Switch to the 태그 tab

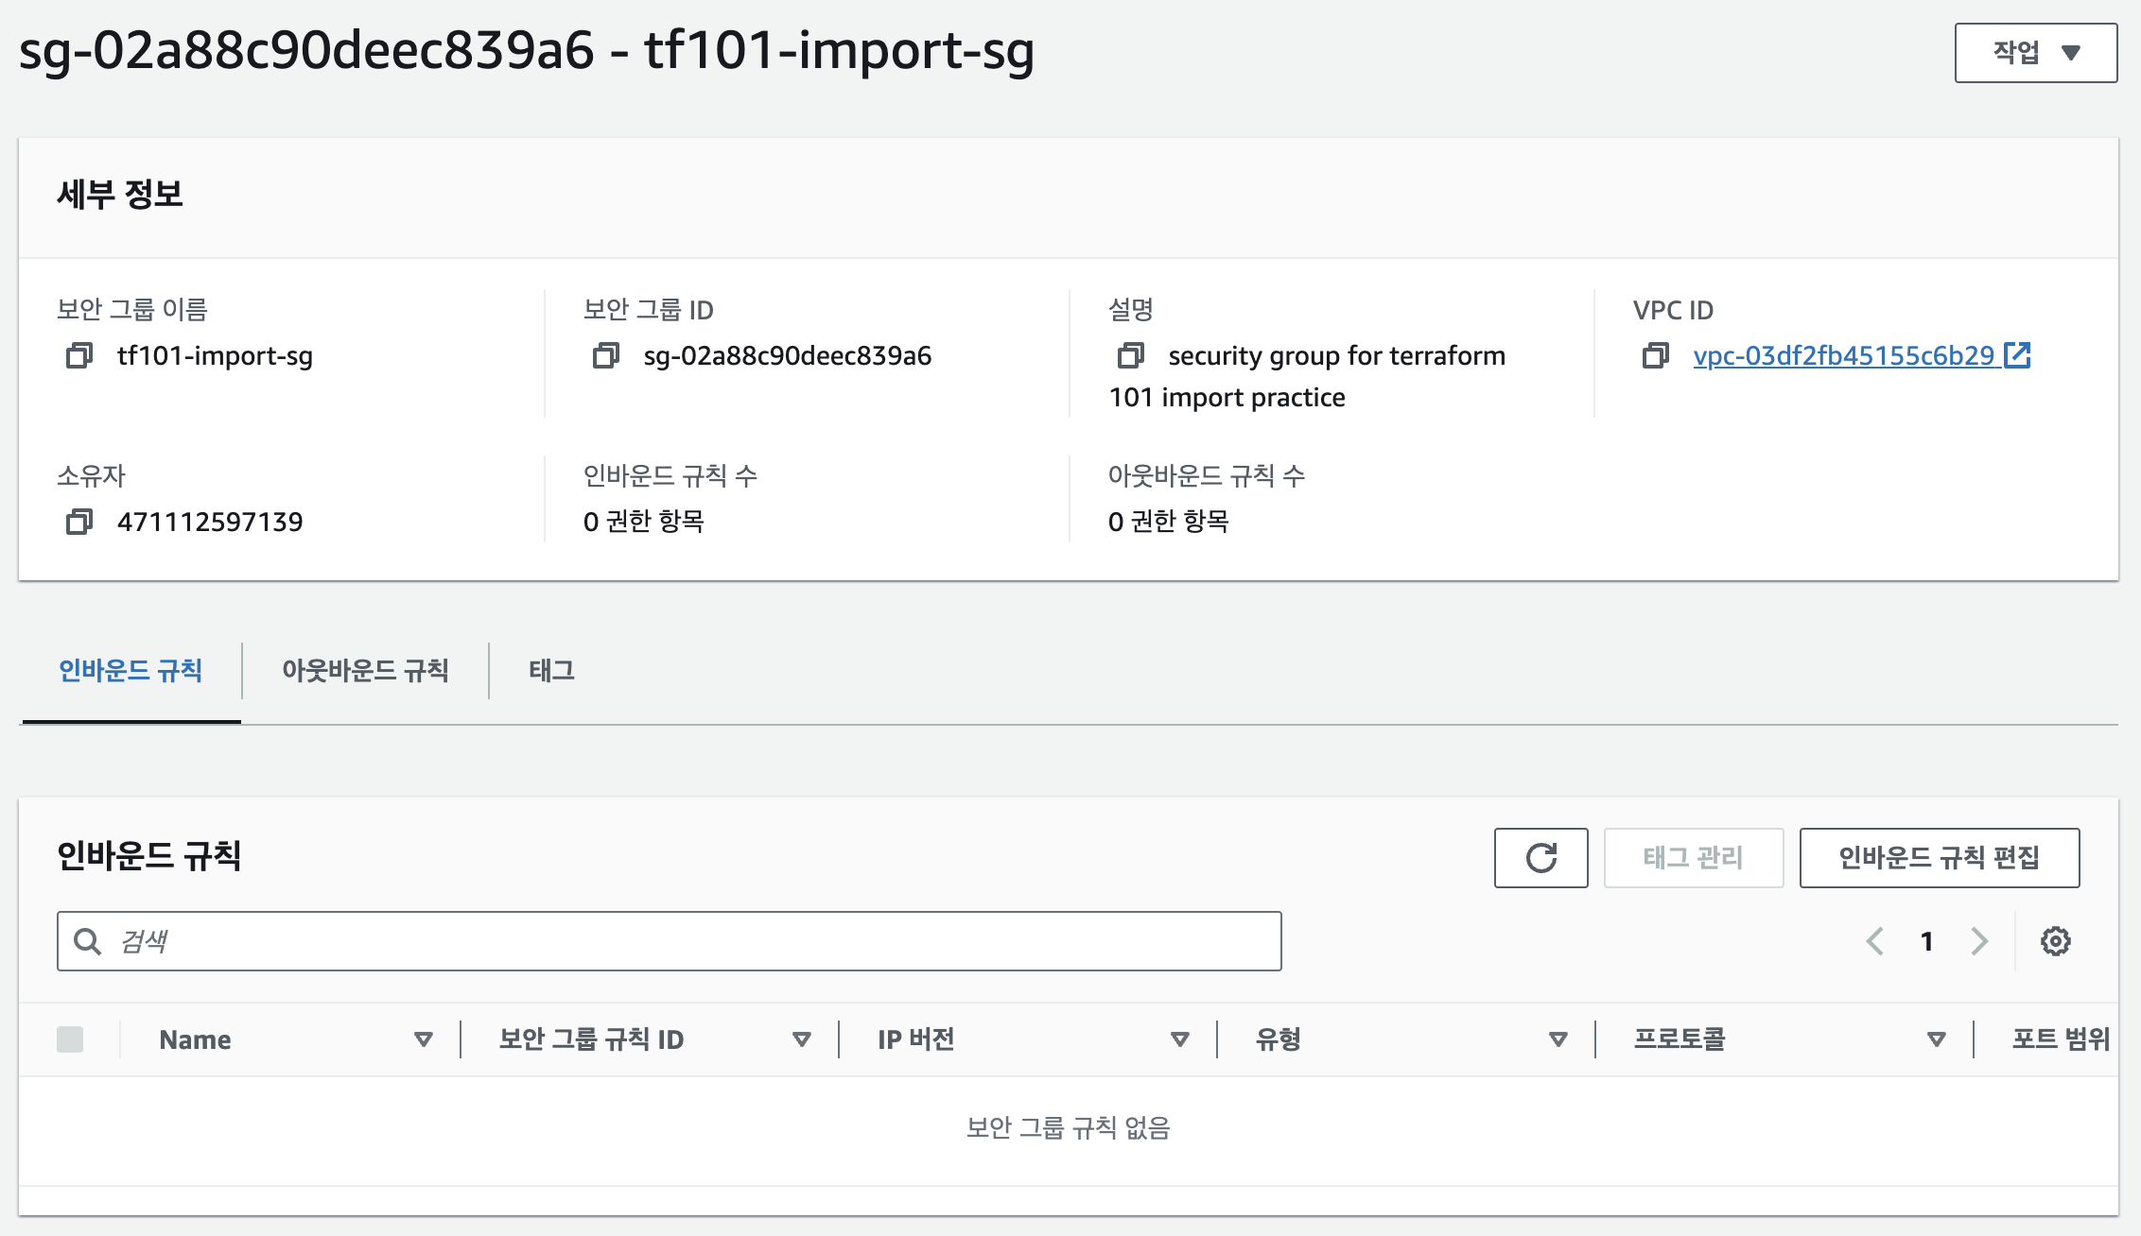point(551,671)
